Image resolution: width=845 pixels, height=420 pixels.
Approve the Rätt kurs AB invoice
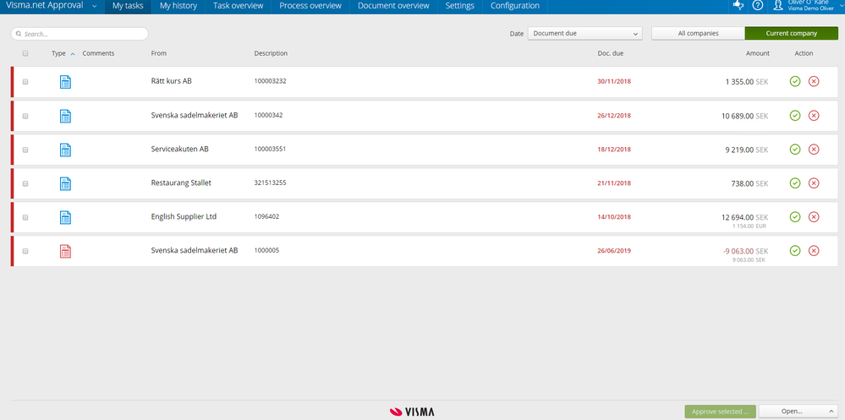[x=795, y=81]
